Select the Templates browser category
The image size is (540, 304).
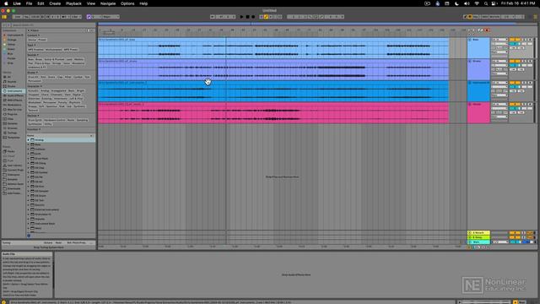click(13, 138)
